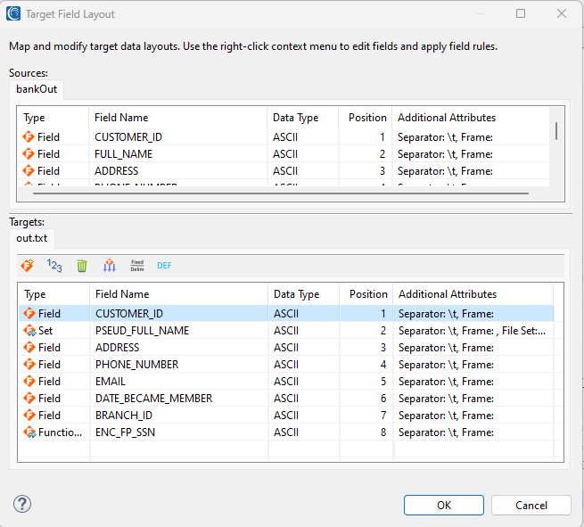
Task: Click the Fixed/Delim format icon
Action: (137, 266)
